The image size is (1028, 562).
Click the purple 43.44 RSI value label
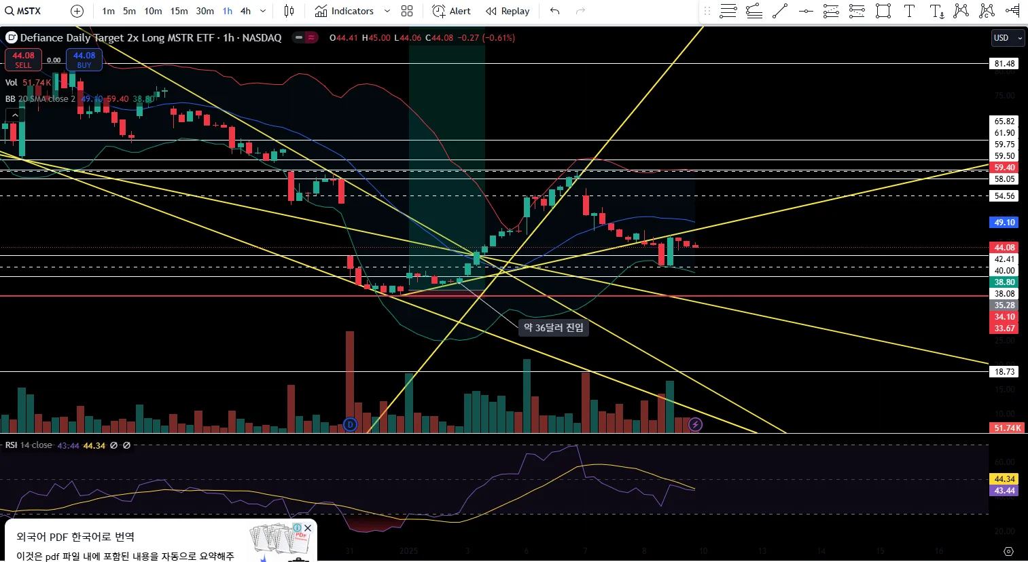[x=1005, y=491]
